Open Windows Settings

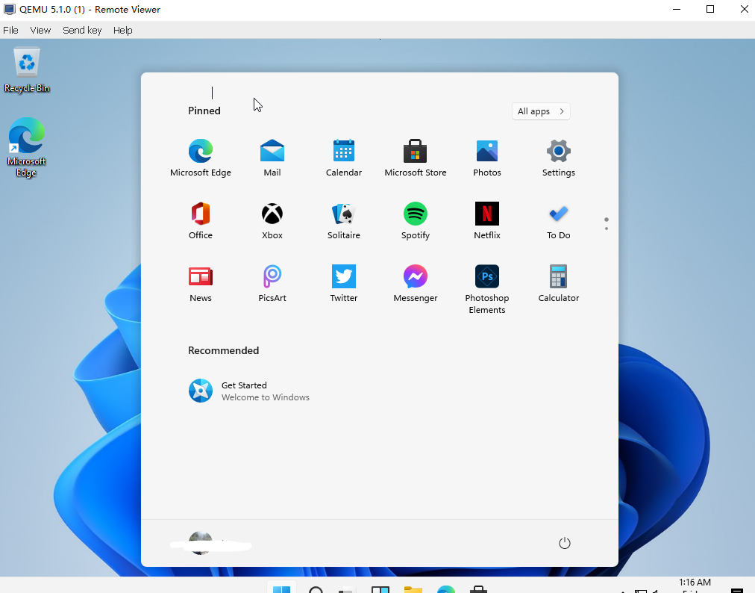[558, 158]
